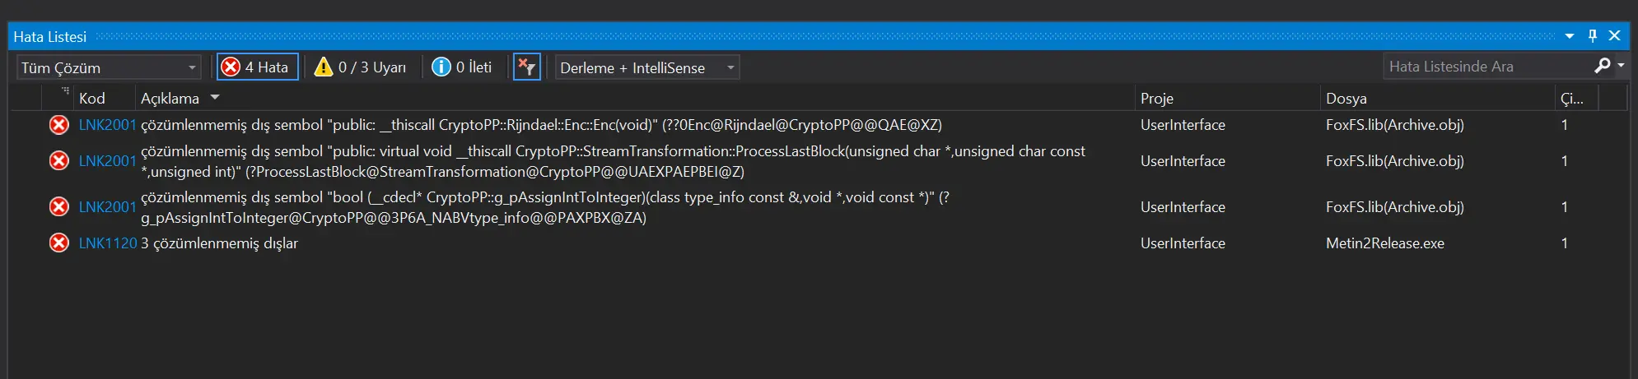Toggle the 4 Hata errors filter
Screen dimensions: 1638x379
point(257,67)
